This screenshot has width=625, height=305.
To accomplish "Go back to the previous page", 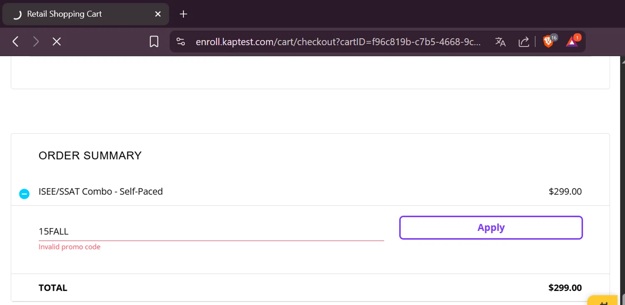I will click(15, 42).
